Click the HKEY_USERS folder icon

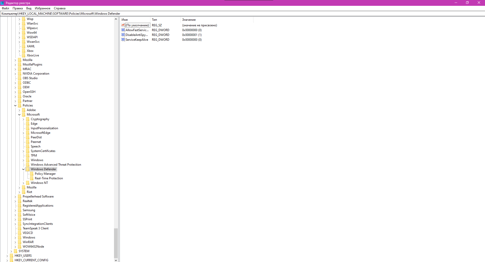point(12,256)
